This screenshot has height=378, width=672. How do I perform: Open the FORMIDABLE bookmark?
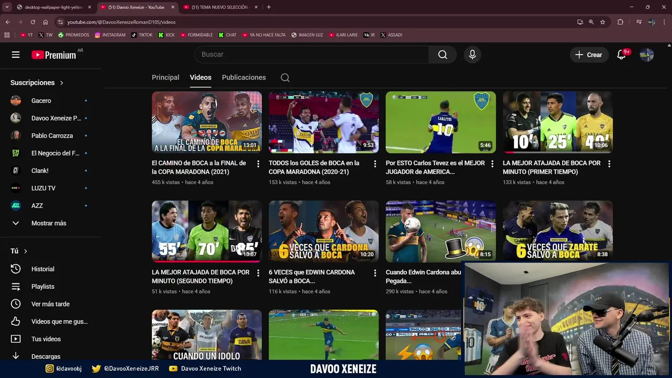[x=196, y=35]
